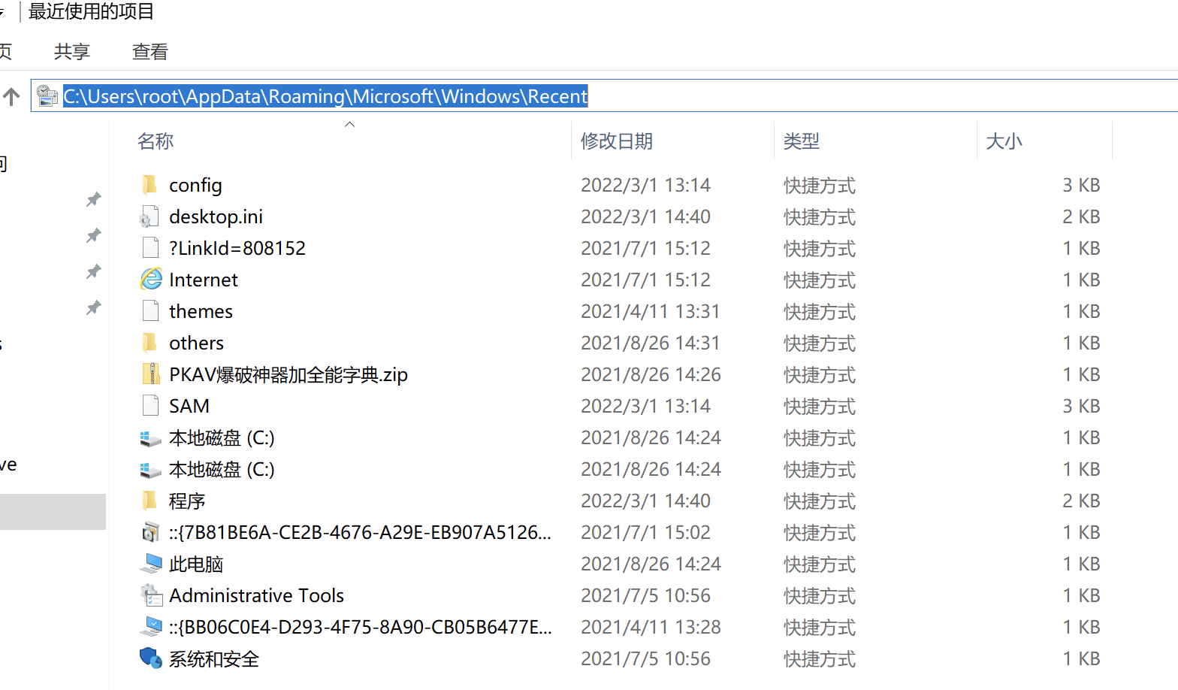Click the themes file icon
Viewport: 1178px width, 690px height.
click(x=150, y=311)
